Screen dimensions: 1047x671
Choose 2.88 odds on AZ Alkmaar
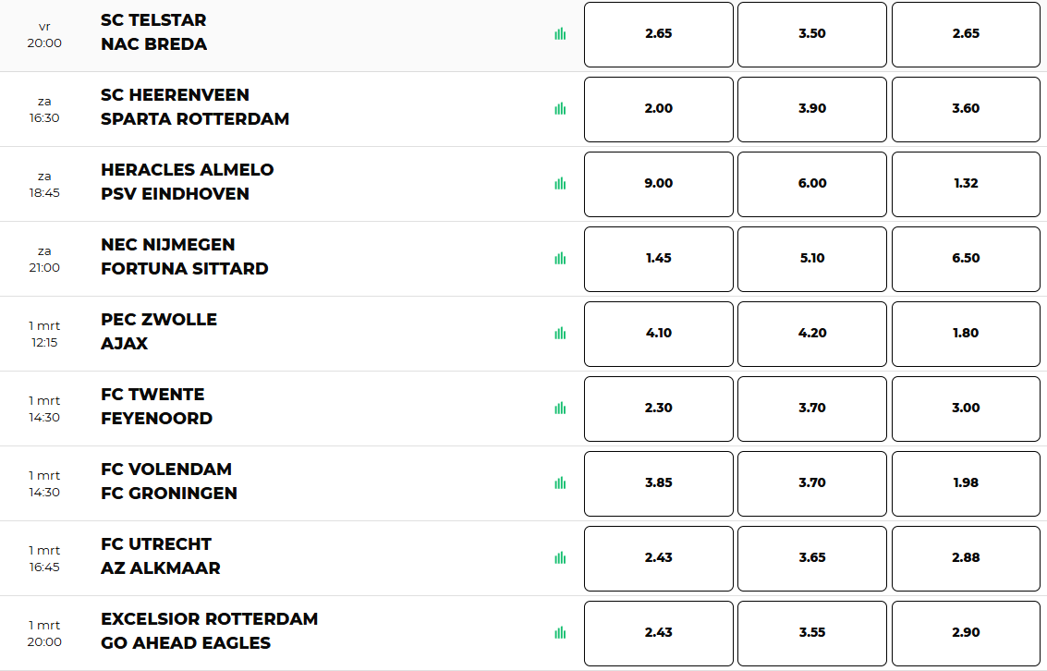point(966,558)
